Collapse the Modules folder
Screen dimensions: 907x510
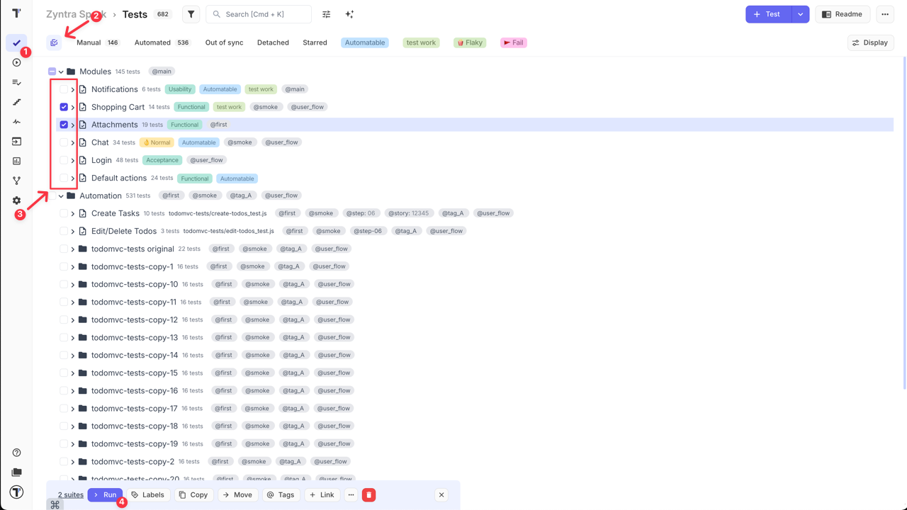coord(61,71)
